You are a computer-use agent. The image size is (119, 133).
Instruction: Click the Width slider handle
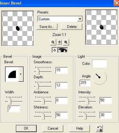pos(10,101)
